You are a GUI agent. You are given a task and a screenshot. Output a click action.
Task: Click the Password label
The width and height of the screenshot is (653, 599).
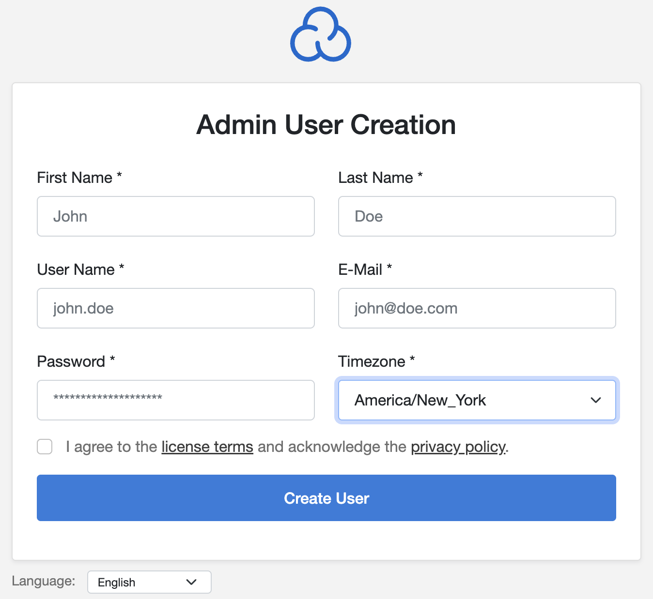point(71,361)
